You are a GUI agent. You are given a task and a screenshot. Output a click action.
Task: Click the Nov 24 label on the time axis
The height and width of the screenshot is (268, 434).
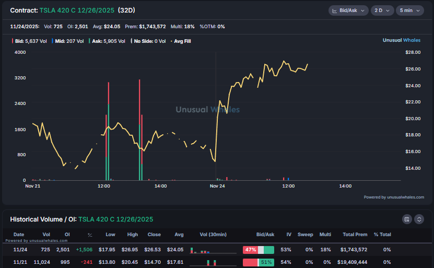[217, 186]
